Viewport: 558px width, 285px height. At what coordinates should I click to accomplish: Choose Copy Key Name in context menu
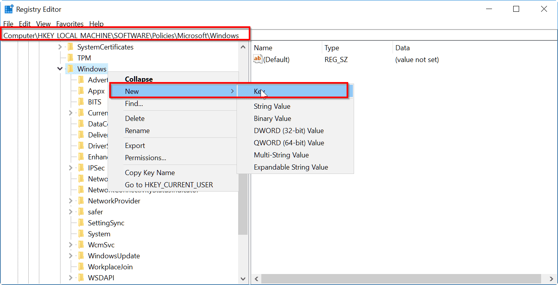point(173,173)
